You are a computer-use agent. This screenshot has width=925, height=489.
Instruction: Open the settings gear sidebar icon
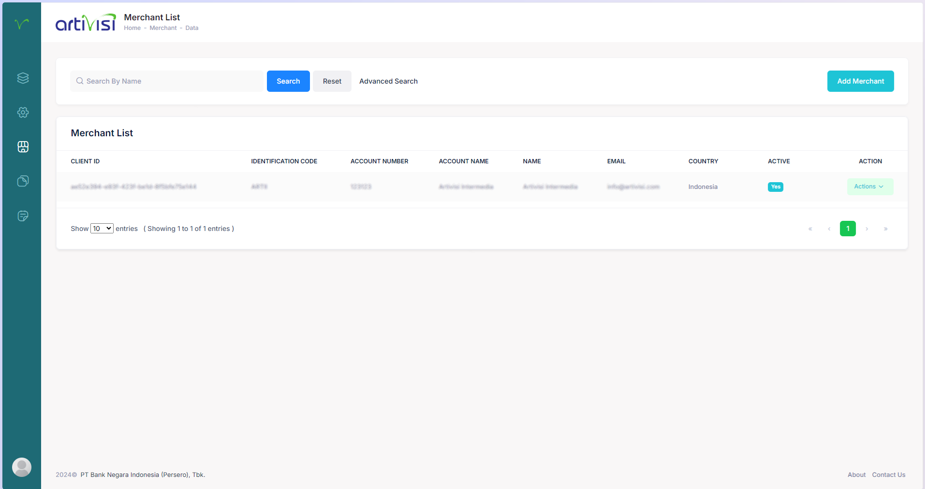pos(23,113)
